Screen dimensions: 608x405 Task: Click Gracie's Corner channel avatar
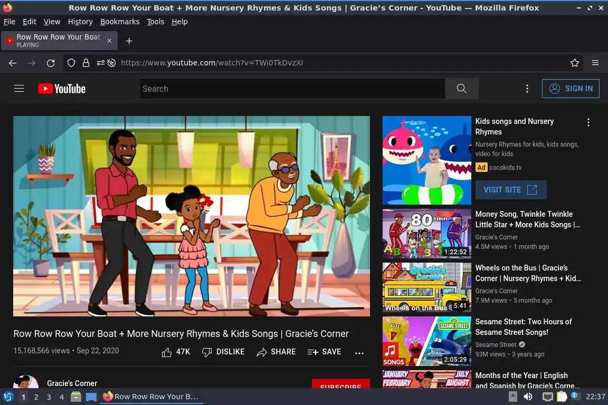click(26, 382)
